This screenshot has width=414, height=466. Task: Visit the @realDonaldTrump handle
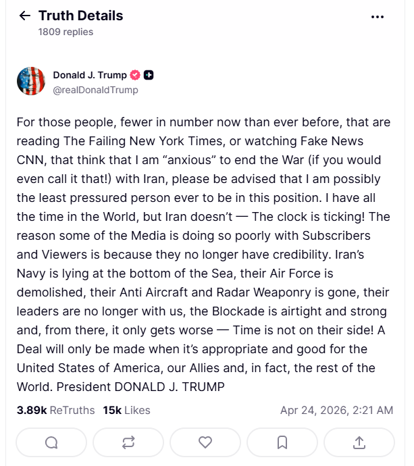point(95,90)
